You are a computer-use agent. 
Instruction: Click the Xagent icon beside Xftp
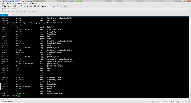(45, 6)
